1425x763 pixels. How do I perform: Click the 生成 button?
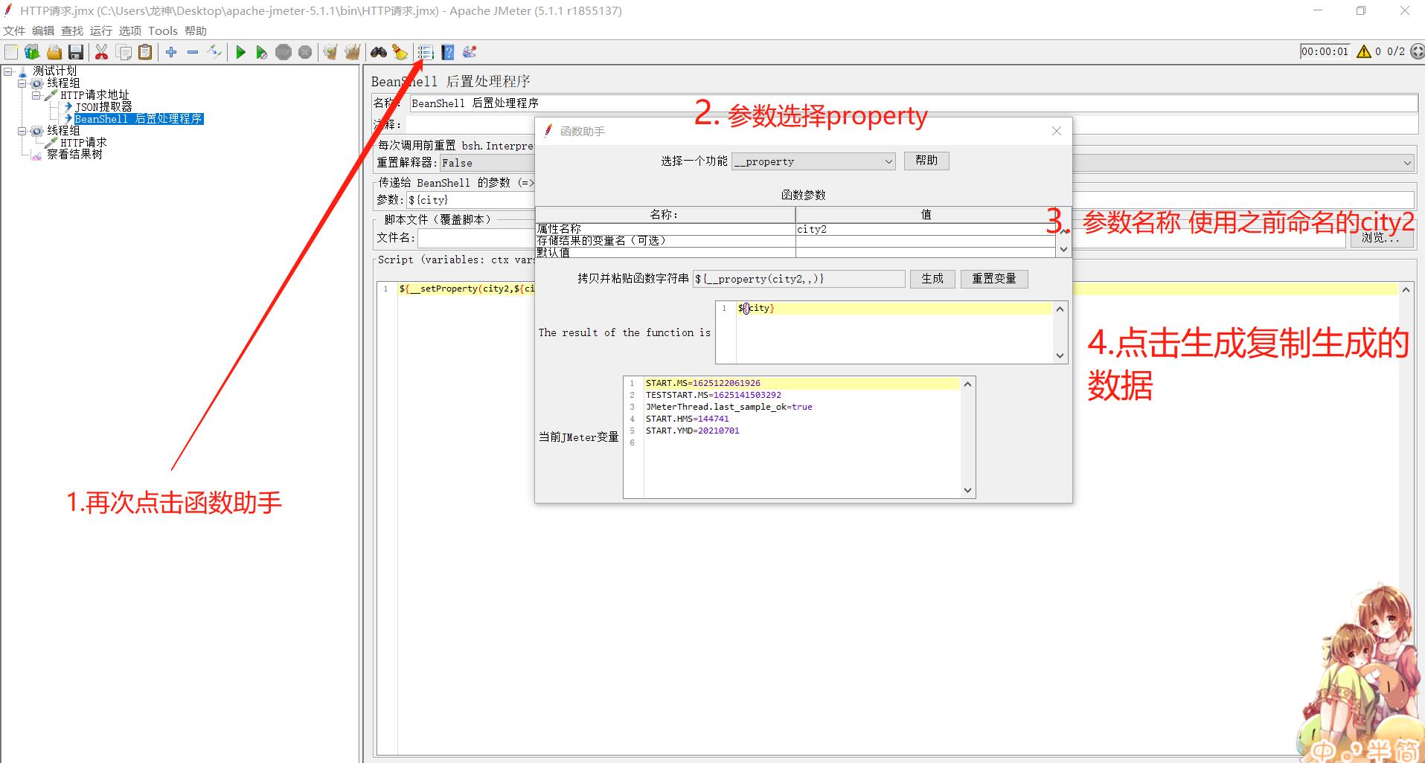[932, 279]
